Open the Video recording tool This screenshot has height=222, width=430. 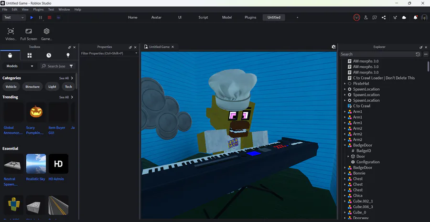[11, 34]
